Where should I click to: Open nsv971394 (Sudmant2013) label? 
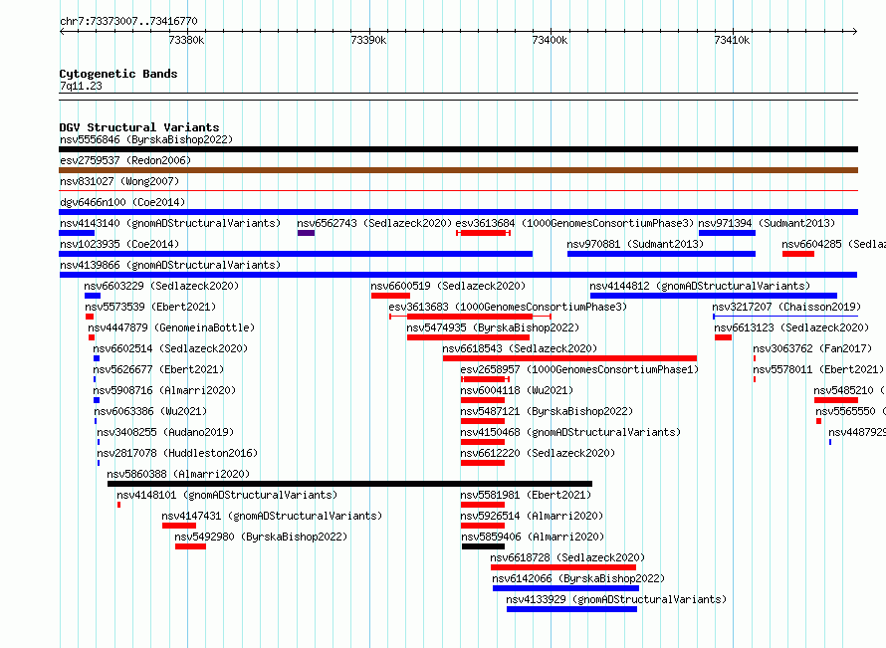pos(767,223)
